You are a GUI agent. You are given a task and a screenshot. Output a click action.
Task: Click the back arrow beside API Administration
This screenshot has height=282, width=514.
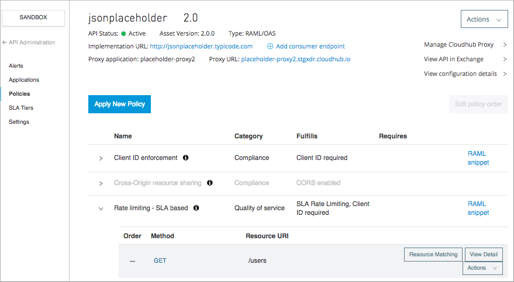point(5,43)
